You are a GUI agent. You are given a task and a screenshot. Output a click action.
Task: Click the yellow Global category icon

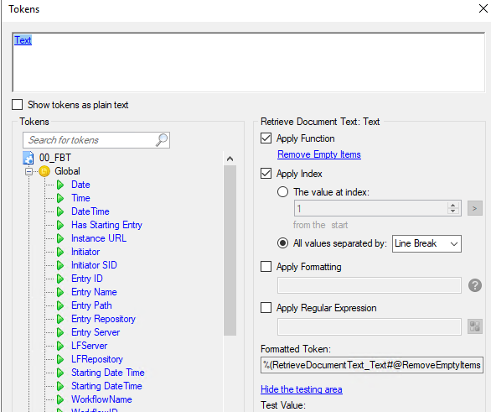44,171
